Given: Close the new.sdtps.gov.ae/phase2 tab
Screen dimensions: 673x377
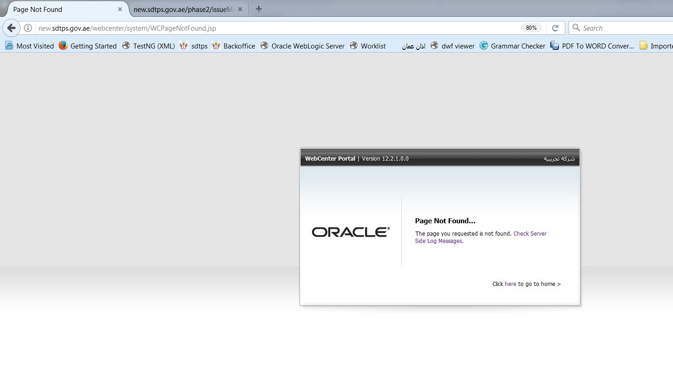Looking at the screenshot, I should pos(240,9).
